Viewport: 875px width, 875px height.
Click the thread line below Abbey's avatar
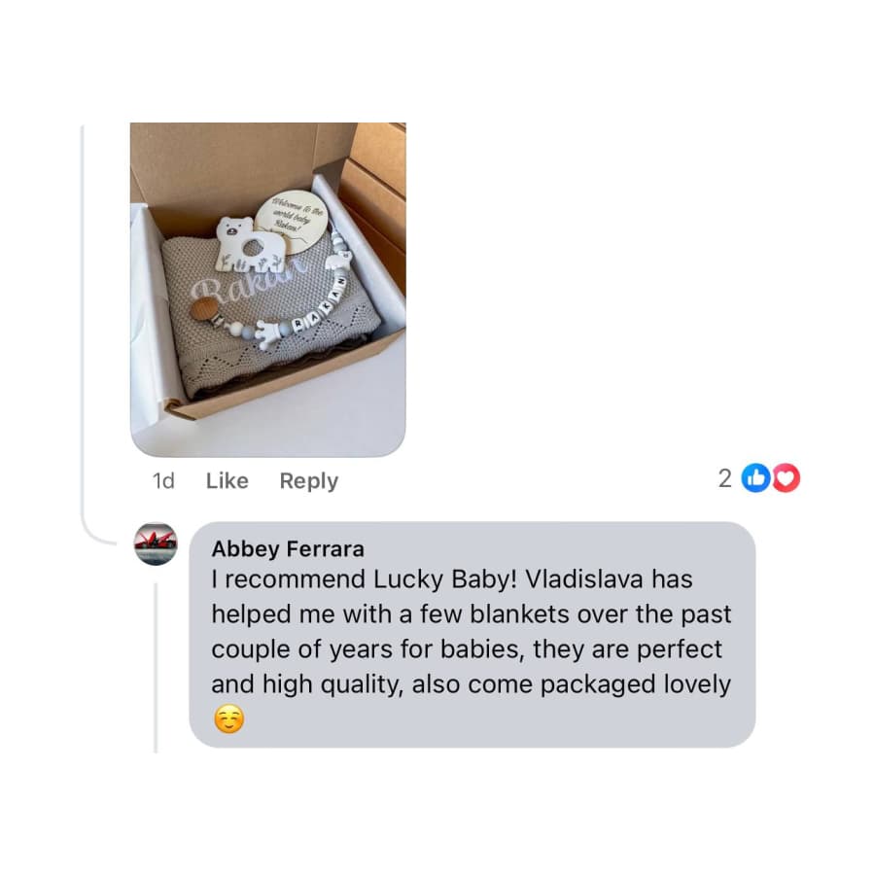[156, 668]
